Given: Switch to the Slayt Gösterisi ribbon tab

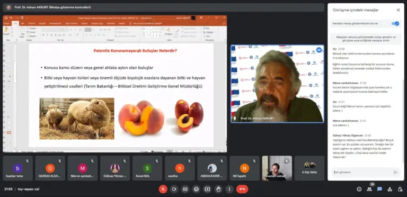Looking at the screenshot, I should click(72, 23).
